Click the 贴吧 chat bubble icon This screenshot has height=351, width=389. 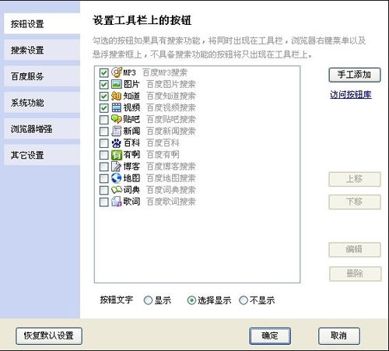[117, 119]
